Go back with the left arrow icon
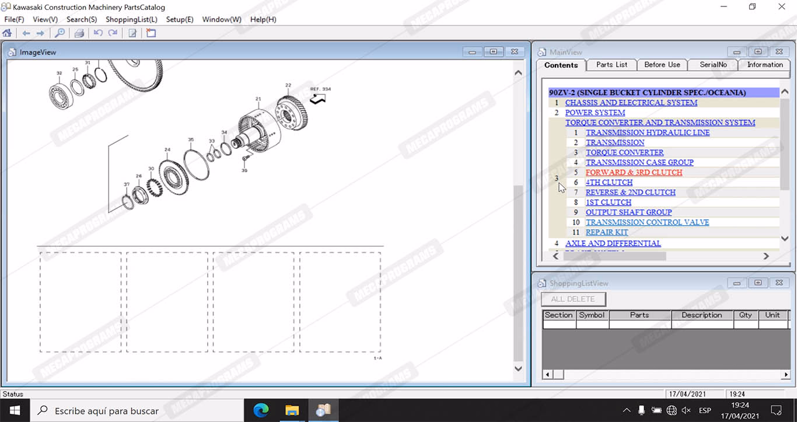This screenshot has width=797, height=422. point(26,33)
